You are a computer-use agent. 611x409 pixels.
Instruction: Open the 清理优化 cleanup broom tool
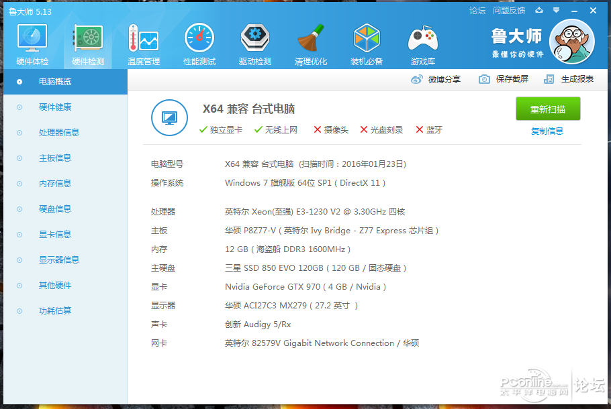point(311,44)
